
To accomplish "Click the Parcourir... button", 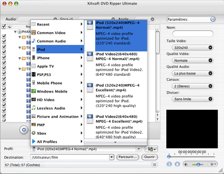I will click(x=128, y=157).
